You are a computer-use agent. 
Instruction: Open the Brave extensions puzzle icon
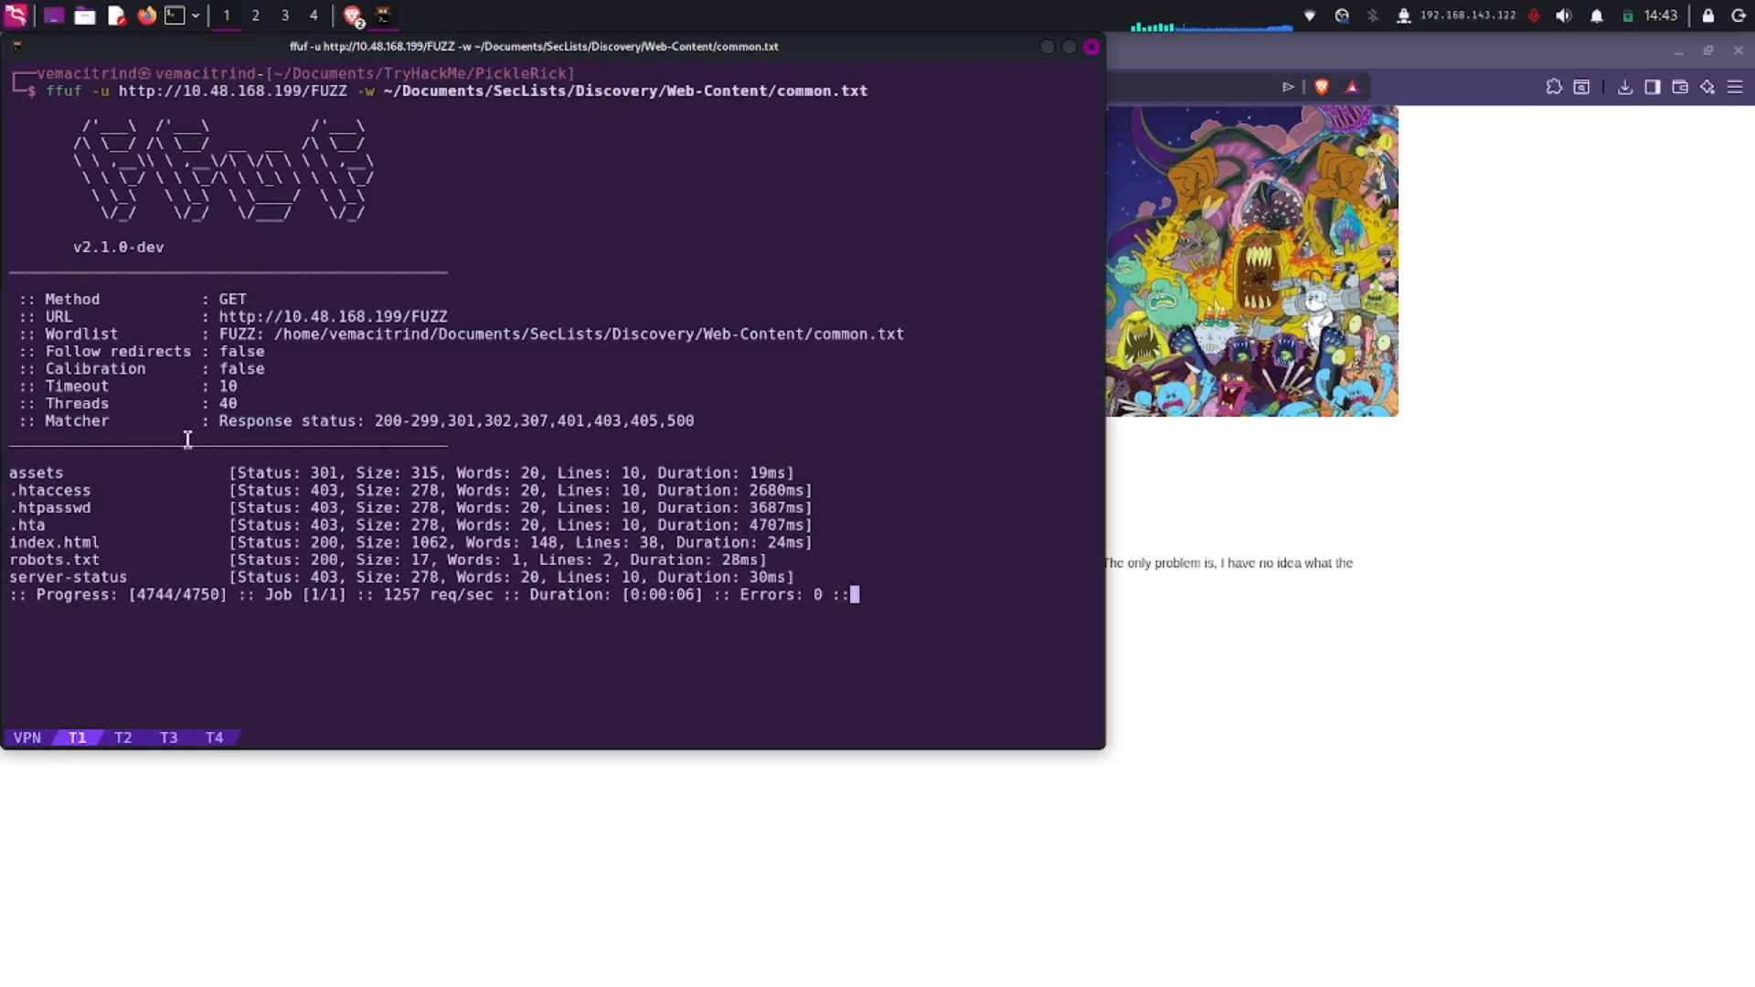(1554, 87)
